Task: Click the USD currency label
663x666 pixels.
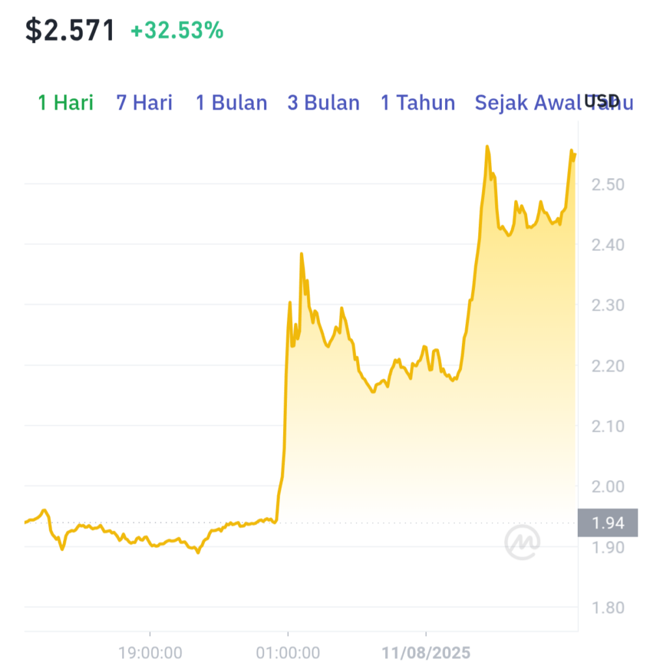Action: point(602,101)
